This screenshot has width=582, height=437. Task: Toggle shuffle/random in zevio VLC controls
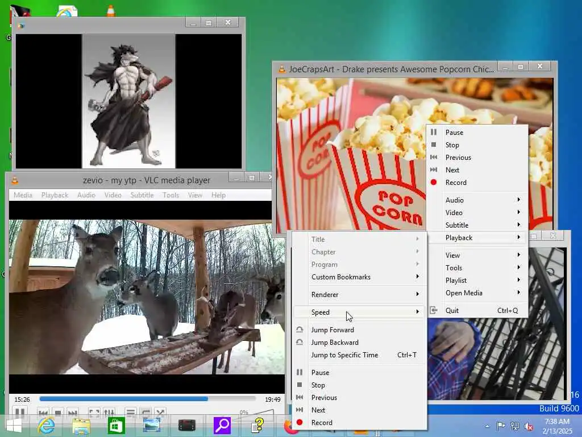point(160,413)
